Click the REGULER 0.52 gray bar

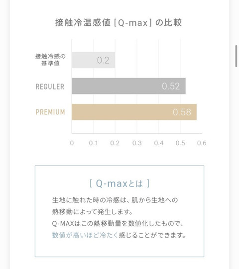coord(128,86)
